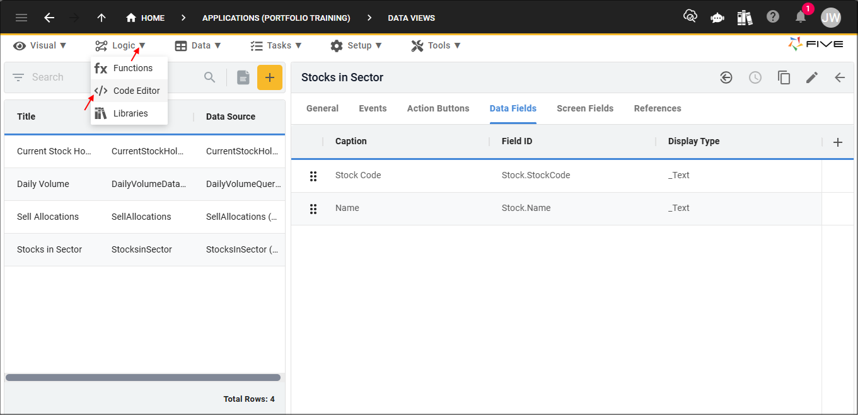Click the _Text display type for Name
Image resolution: width=858 pixels, height=415 pixels.
(679, 208)
